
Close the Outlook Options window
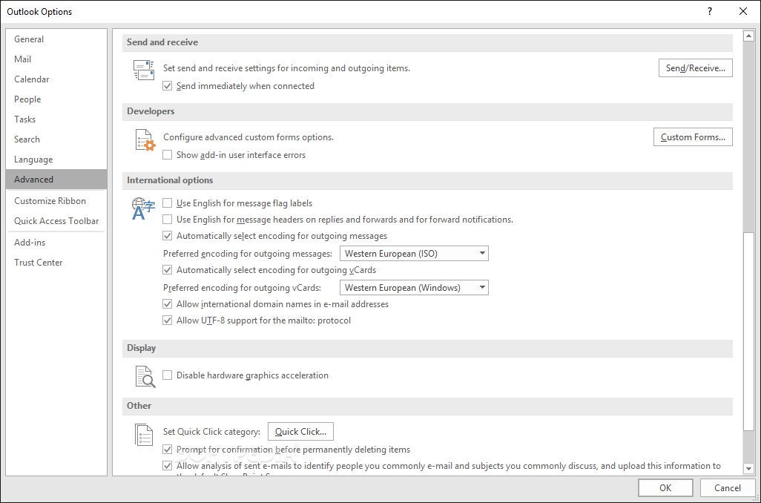pos(743,11)
